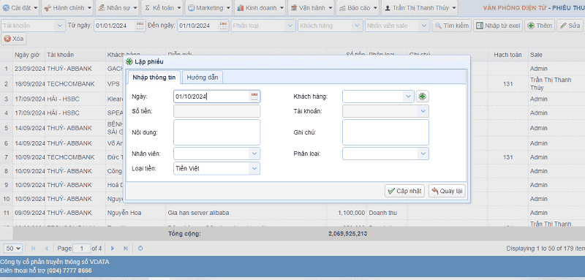Click the Số tiền input field
This screenshot has height=280, width=585.
216,111
